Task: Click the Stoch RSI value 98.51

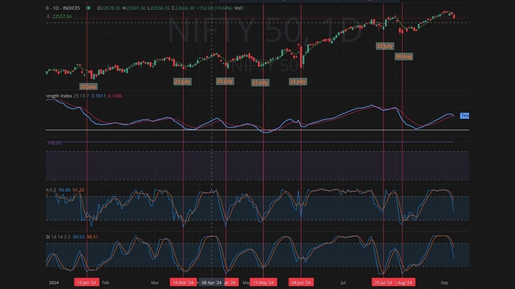Action: (x=93, y=237)
